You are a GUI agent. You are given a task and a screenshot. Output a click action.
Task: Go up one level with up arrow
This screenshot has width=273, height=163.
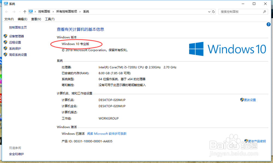tap(25, 12)
